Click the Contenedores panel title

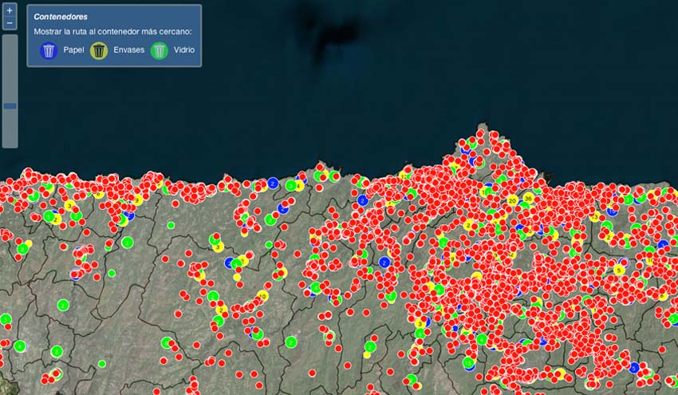point(61,16)
